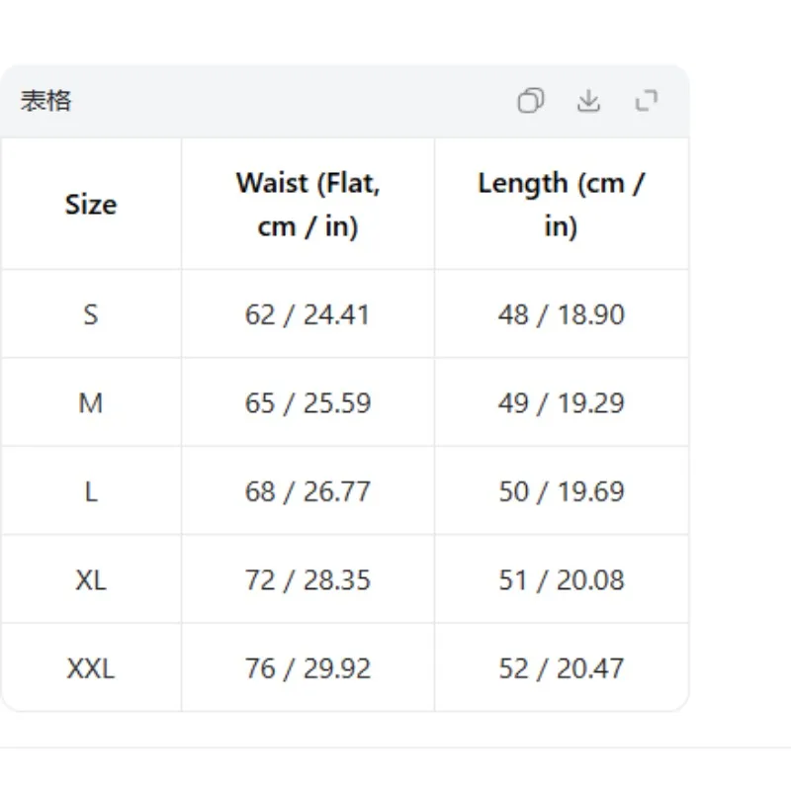Select waist value 62 / 24.41
The height and width of the screenshot is (791, 791).
pos(308,314)
